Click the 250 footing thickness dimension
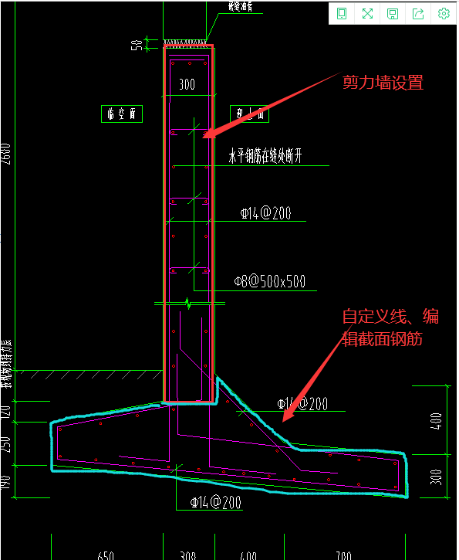Image resolution: width=459 pixels, height=560 pixels. point(6,444)
